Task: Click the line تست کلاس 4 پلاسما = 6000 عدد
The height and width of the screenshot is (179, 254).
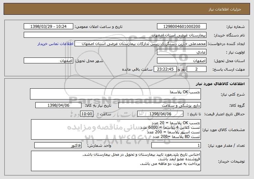Action: click(x=170, y=127)
